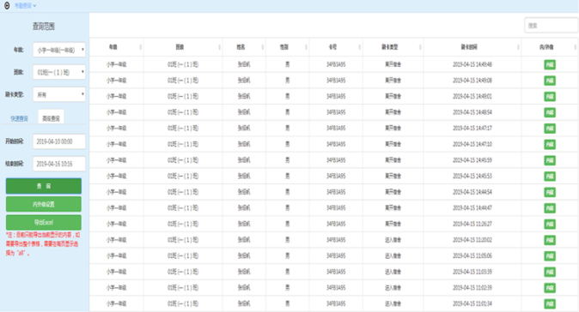Sort the 姓名 column using its arrows
This screenshot has width=579, height=312.
(x=263, y=47)
